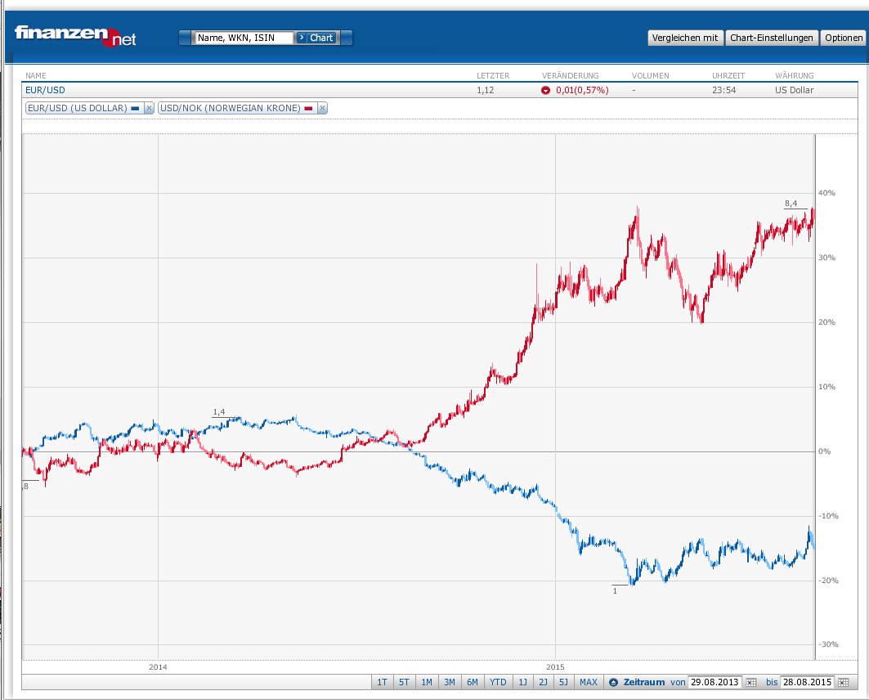869x700 pixels.
Task: Remove the USD/NOK (NORWEGIAN KRONE) series tag
Action: point(323,108)
